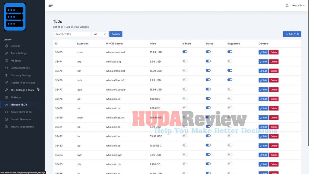309x174 pixels.
Task: Open Active TLD's Order page
Action: 21,112
